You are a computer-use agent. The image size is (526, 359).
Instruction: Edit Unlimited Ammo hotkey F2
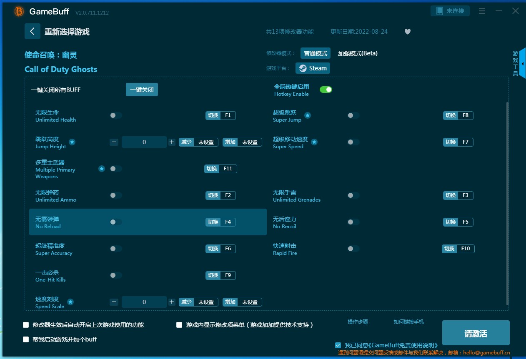click(220, 195)
